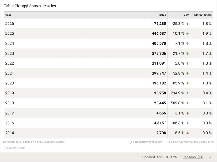Open the See more (14) link
Viewport: 217px width, 162px height.
(193, 157)
